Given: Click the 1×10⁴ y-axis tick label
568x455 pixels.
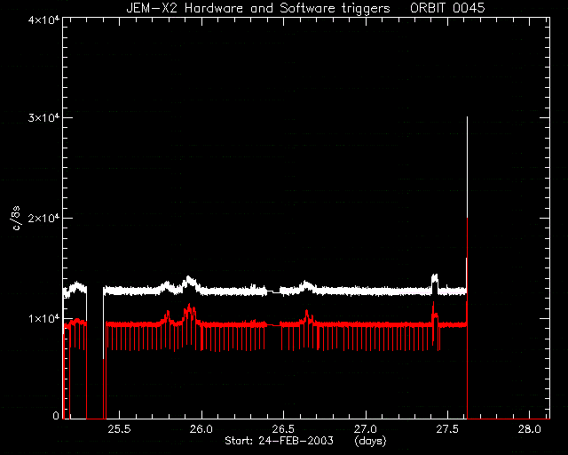Looking at the screenshot, I should [43, 318].
